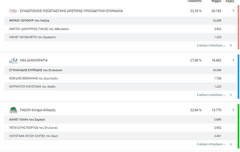Expand PASOK candidates chevron arrow
240x152 pixels.
[x=231, y=144]
